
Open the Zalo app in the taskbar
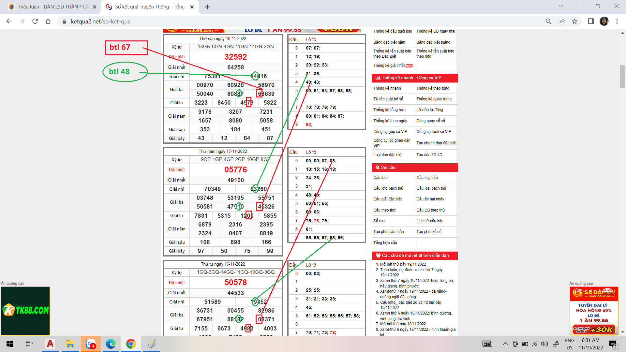click(x=90, y=344)
